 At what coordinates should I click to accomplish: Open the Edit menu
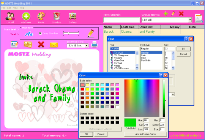click(9, 8)
